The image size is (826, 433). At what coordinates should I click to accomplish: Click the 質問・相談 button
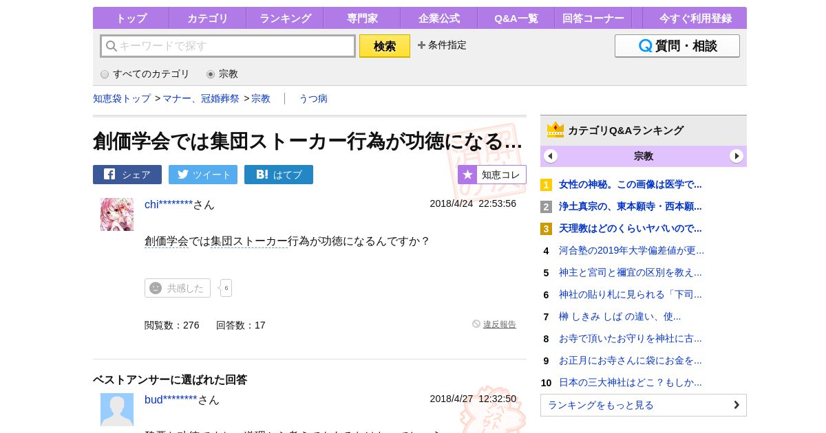(x=677, y=46)
